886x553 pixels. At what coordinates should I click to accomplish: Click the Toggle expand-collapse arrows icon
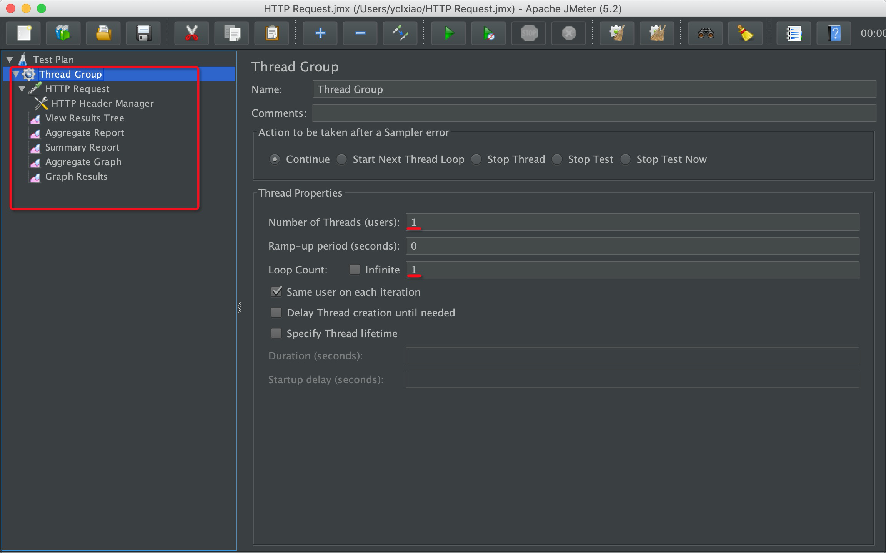(x=400, y=33)
